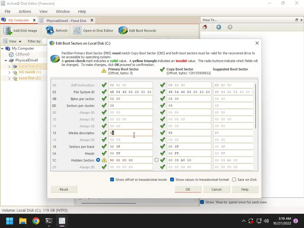
Task: Click Edit Boot Records icon
Action: coord(123,31)
